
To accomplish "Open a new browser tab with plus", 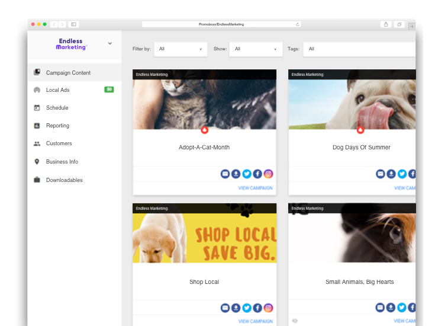I will click(412, 26).
